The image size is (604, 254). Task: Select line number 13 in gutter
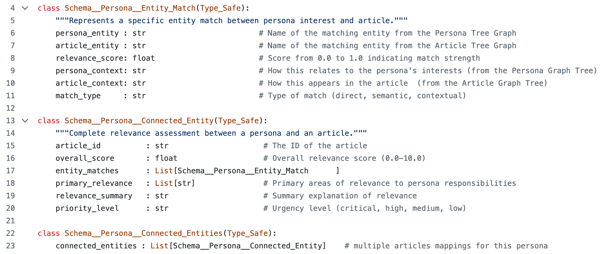(10, 121)
